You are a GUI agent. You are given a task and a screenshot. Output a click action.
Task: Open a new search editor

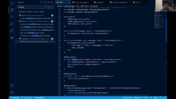tap(48, 2)
